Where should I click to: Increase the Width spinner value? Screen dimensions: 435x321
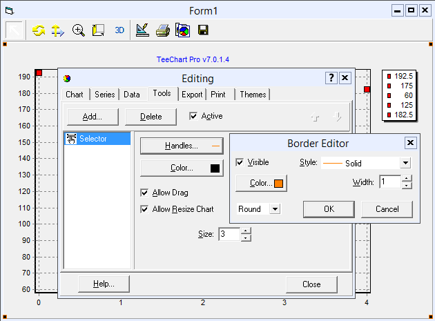407,178
